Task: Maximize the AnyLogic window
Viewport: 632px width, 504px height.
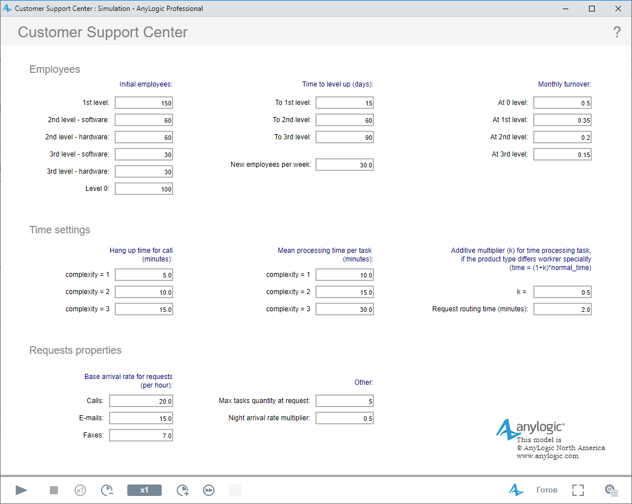Action: 592,9
